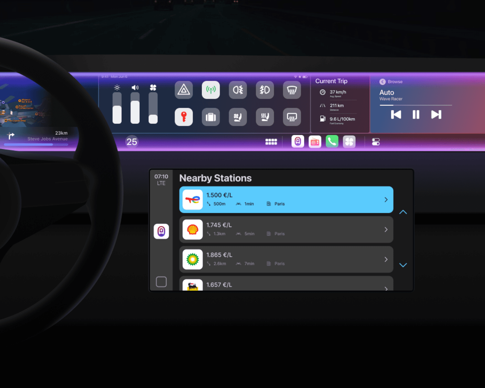Tap the TotalEnergies logo

pos(192,199)
